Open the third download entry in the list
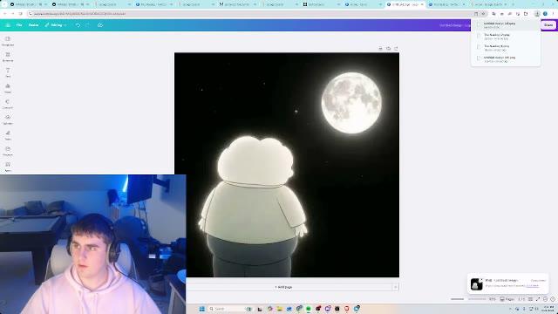This screenshot has height=314, width=558. point(506,48)
